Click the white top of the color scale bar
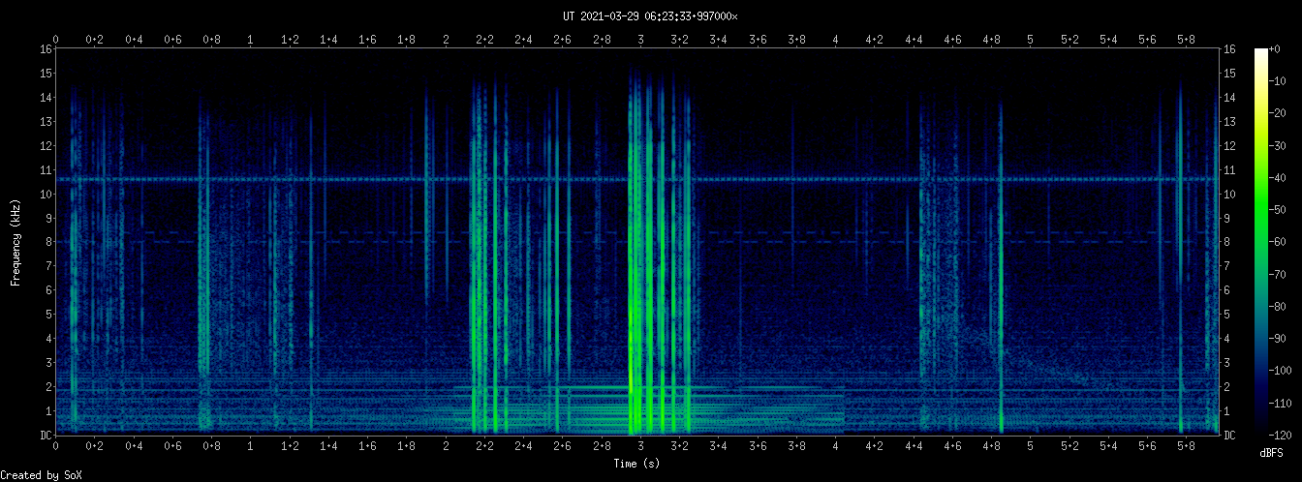 1260,52
